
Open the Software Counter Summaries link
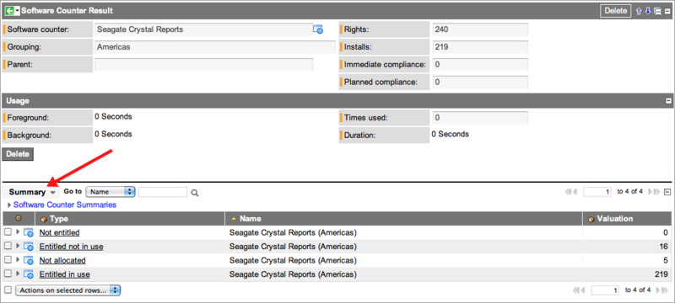[x=65, y=205]
